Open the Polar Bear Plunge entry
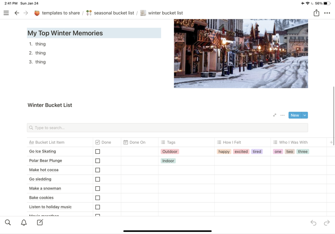This screenshot has height=234, width=335. (46, 160)
